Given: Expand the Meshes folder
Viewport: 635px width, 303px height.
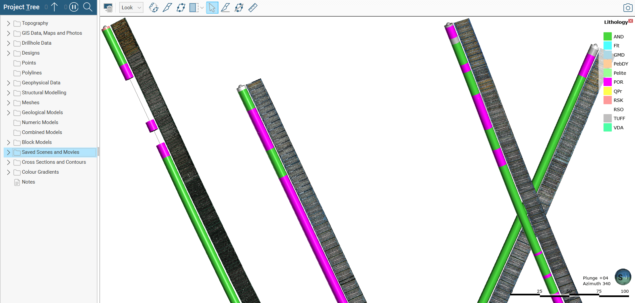Looking at the screenshot, I should pyautogui.click(x=9, y=103).
